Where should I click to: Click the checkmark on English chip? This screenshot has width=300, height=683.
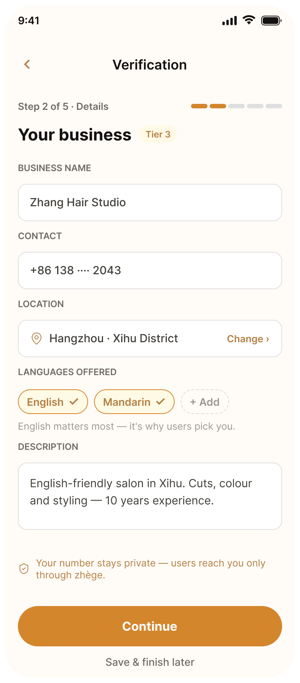click(74, 402)
